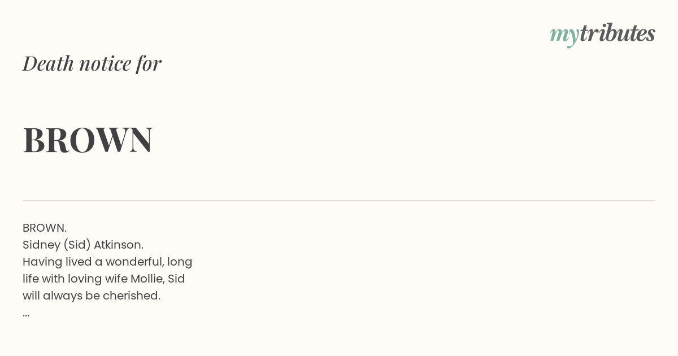Click the green "my" part of the logo
Screen dimensions: 678x356
[x=564, y=36]
